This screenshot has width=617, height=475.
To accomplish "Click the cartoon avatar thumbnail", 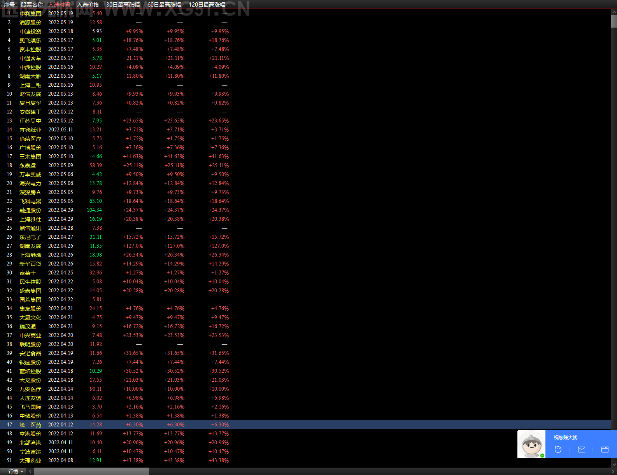I will (x=531, y=444).
